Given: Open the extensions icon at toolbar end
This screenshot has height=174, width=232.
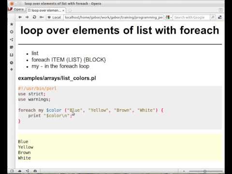Looking at the screenshot, I should pyautogui.click(x=220, y=17).
